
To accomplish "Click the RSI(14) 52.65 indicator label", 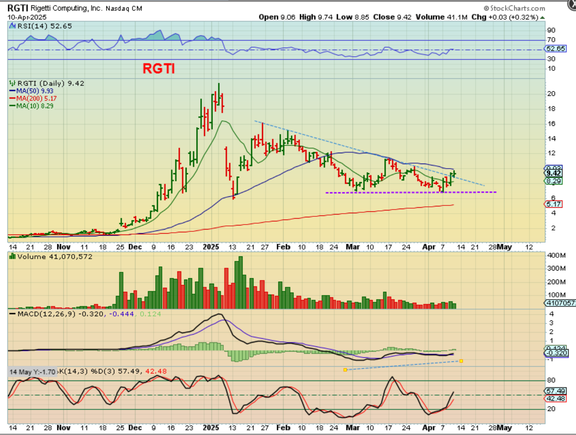I will coord(45,26).
